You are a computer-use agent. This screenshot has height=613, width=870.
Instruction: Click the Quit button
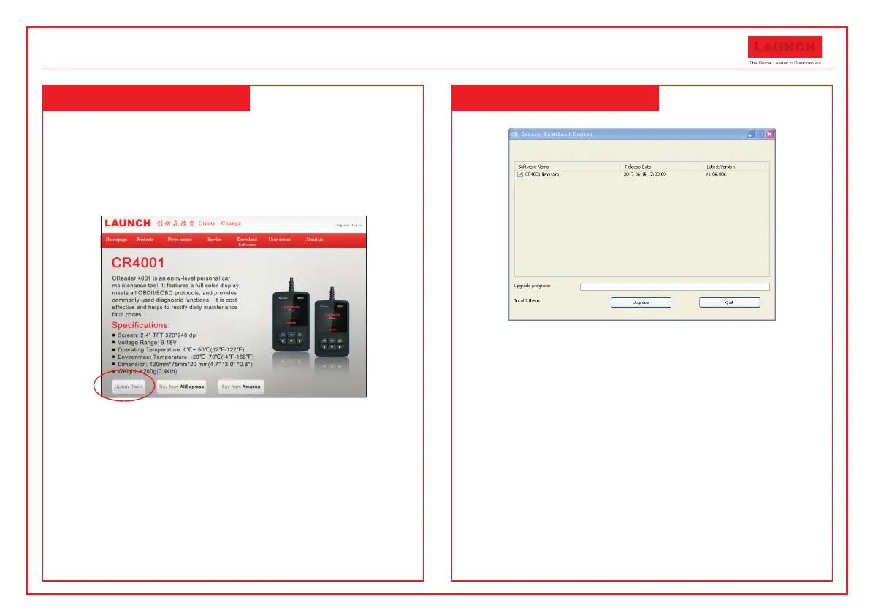click(x=730, y=302)
